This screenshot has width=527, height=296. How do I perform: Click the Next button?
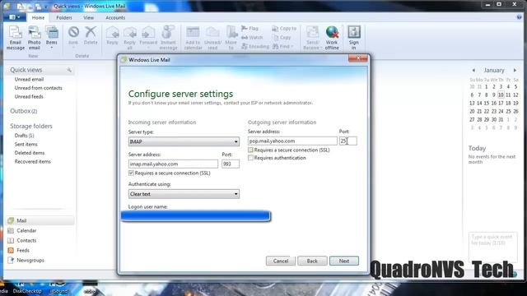point(344,261)
